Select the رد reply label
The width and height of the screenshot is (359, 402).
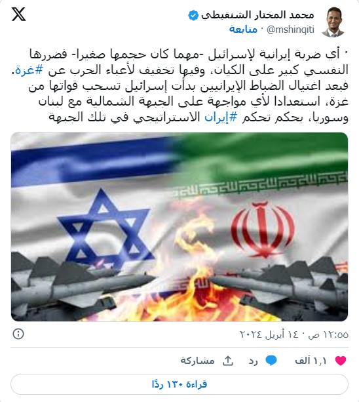click(253, 361)
